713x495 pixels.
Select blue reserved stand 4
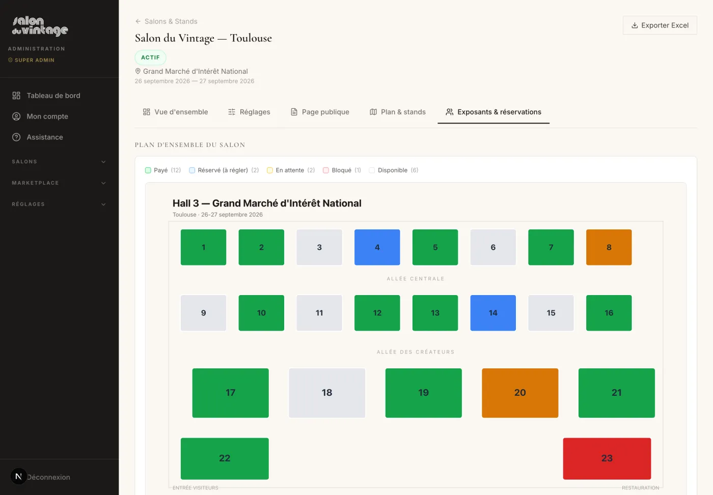(x=377, y=247)
